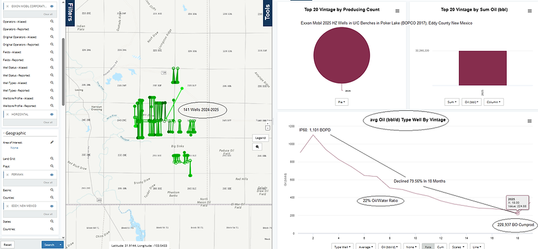Screen dimensions: 538x249
Task: Open Well Types - Reported search icon
Action: [x=52, y=91]
